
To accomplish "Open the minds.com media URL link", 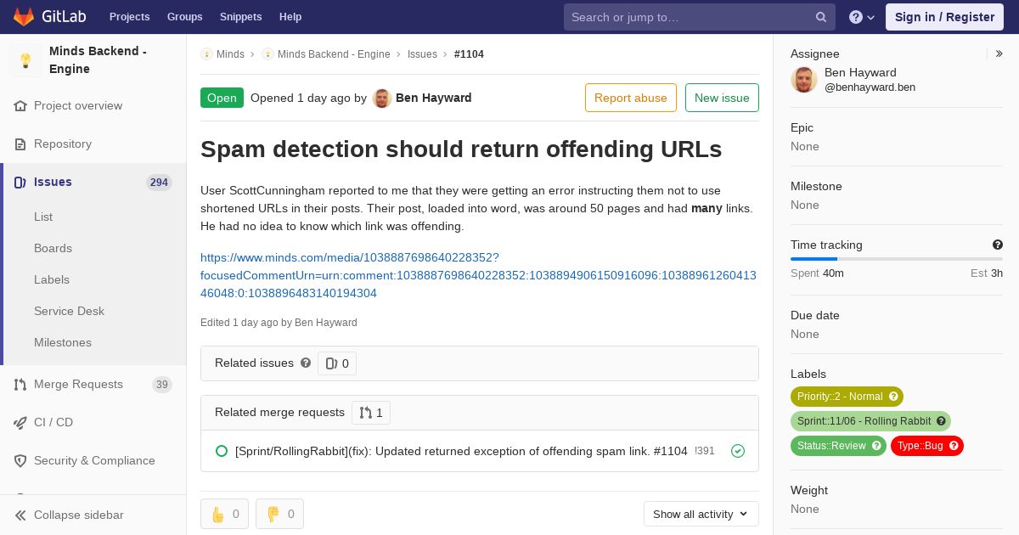I will coord(478,275).
